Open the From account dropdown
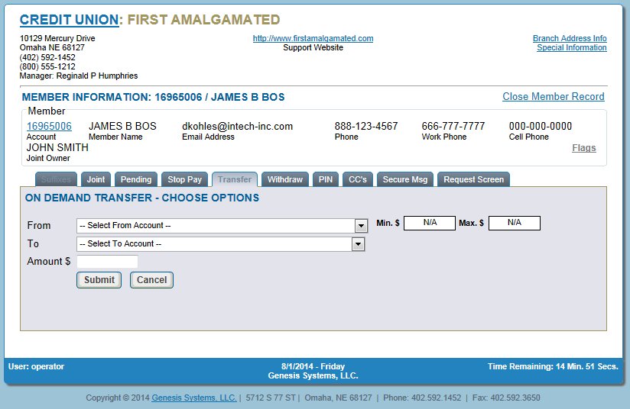Image resolution: width=630 pixels, height=409 pixels. [x=222, y=226]
